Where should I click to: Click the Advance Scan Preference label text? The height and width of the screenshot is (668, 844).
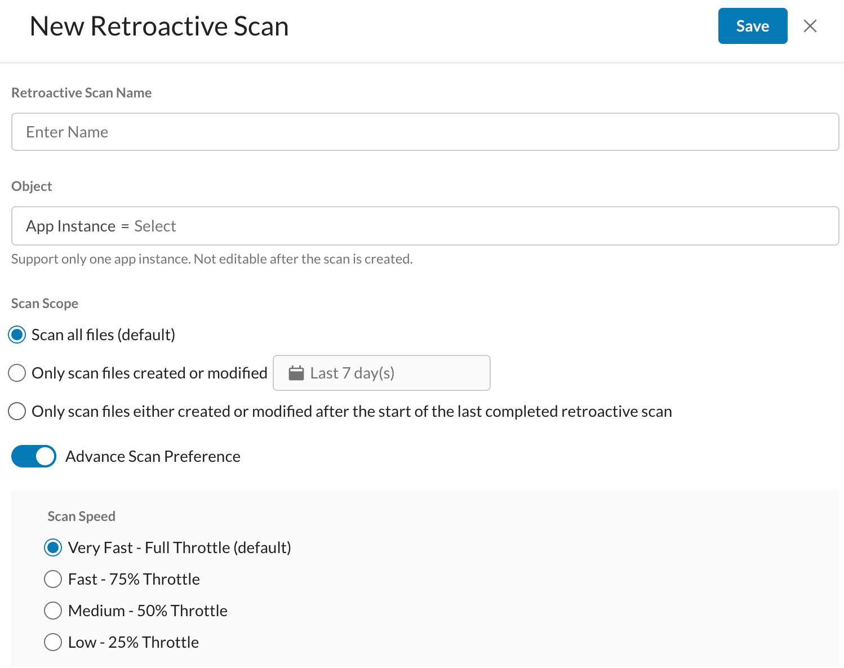(153, 456)
